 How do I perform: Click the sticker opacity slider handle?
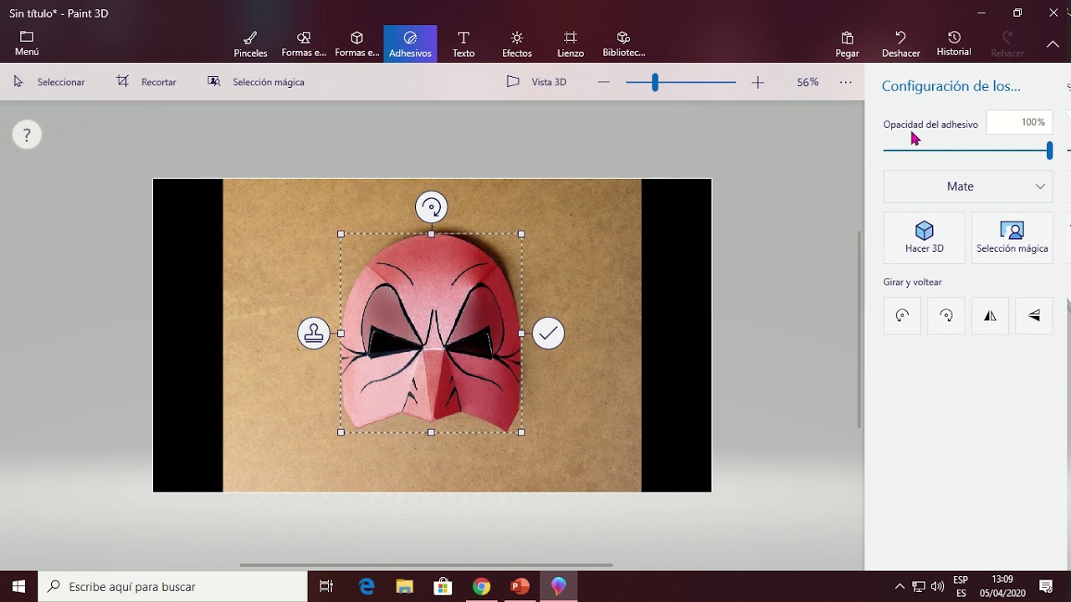[x=1049, y=150]
